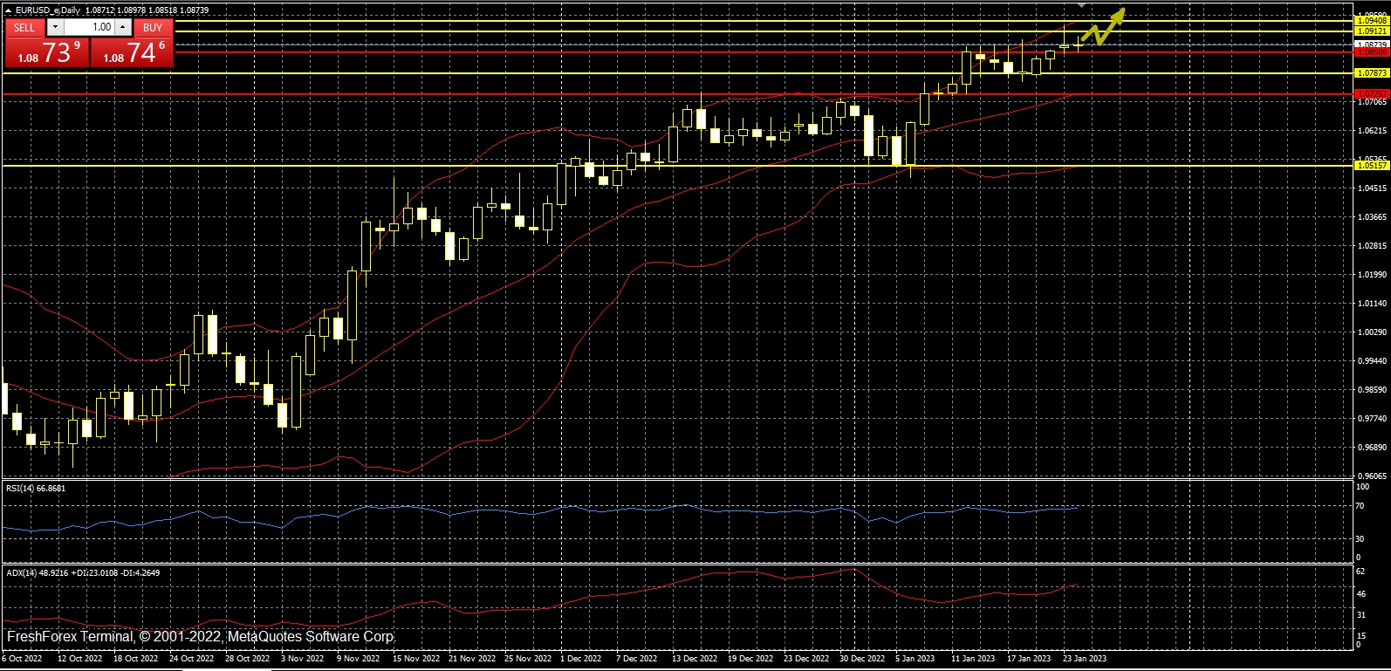Viewport: 1391px width, 671px height.
Task: Click RSI scale level 70
Action: pyautogui.click(x=1360, y=506)
